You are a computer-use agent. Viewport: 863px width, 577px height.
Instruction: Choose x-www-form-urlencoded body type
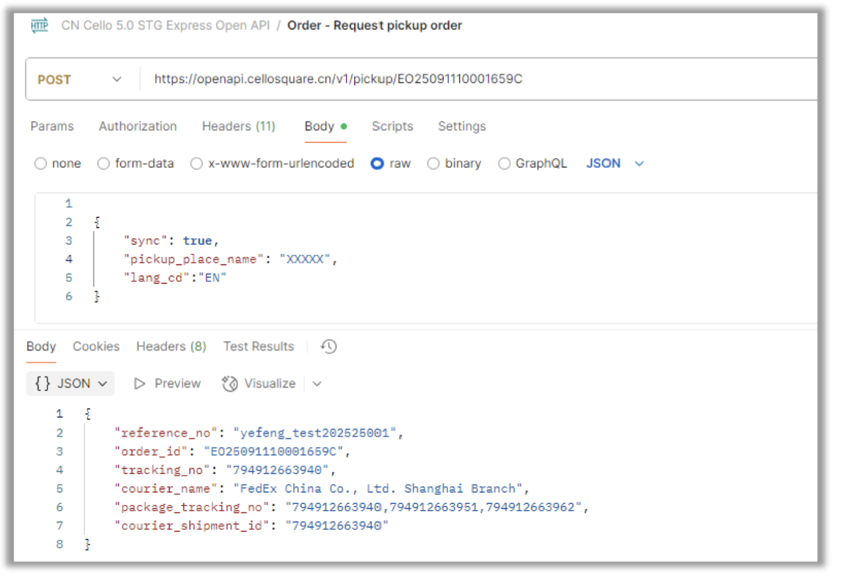point(197,164)
